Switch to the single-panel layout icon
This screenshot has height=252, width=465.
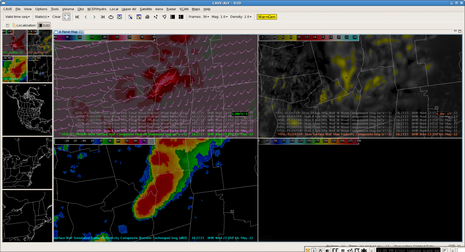pyautogui.click(x=172, y=17)
